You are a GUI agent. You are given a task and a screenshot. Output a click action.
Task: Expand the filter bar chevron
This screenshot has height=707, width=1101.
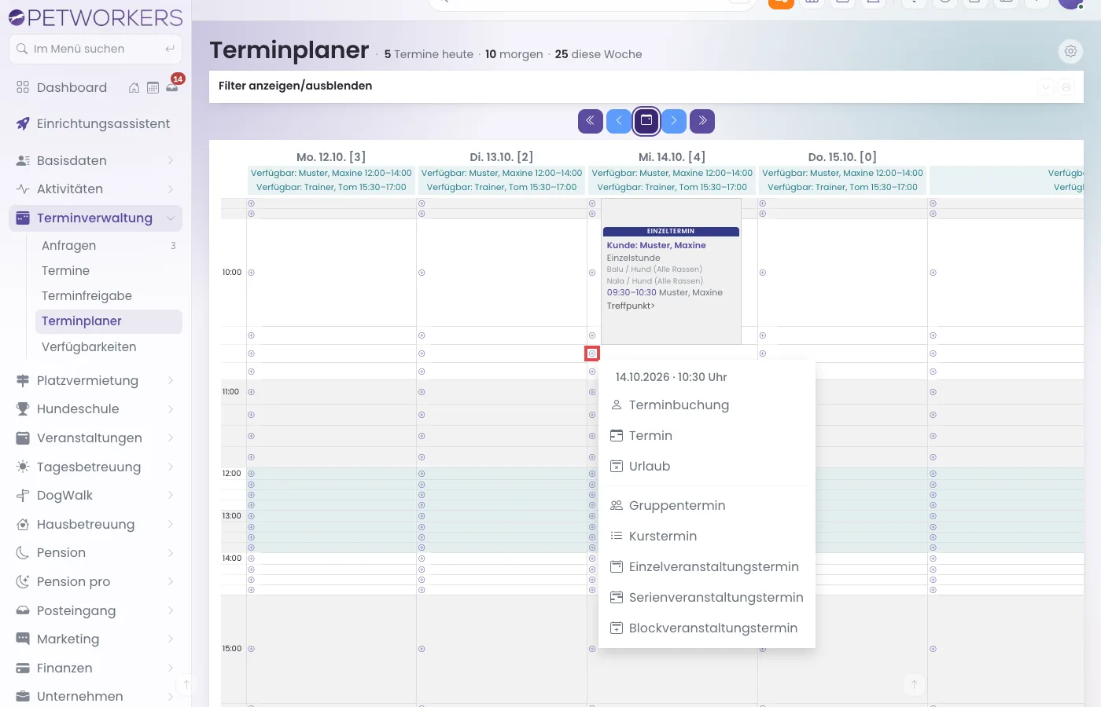click(1045, 87)
